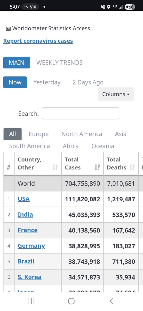
Task: Filter the table by Africa
Action: (x=71, y=146)
